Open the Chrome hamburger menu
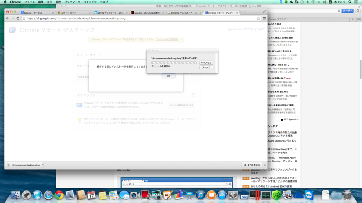Screen dimensions: 362x203 pyautogui.click(x=264, y=18)
